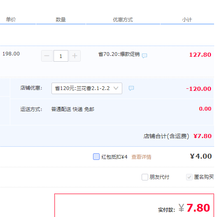
Task: Expand the 省120元:兰花香2.1-2.2 dropdown
Action: coord(87,88)
